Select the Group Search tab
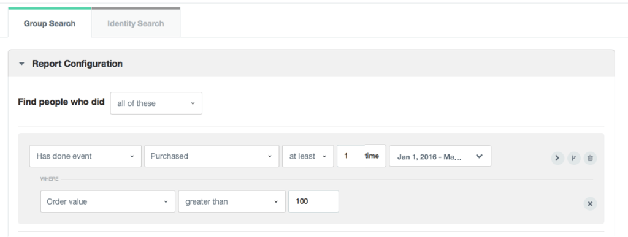Screen dimensions: 628x237 pos(50,24)
